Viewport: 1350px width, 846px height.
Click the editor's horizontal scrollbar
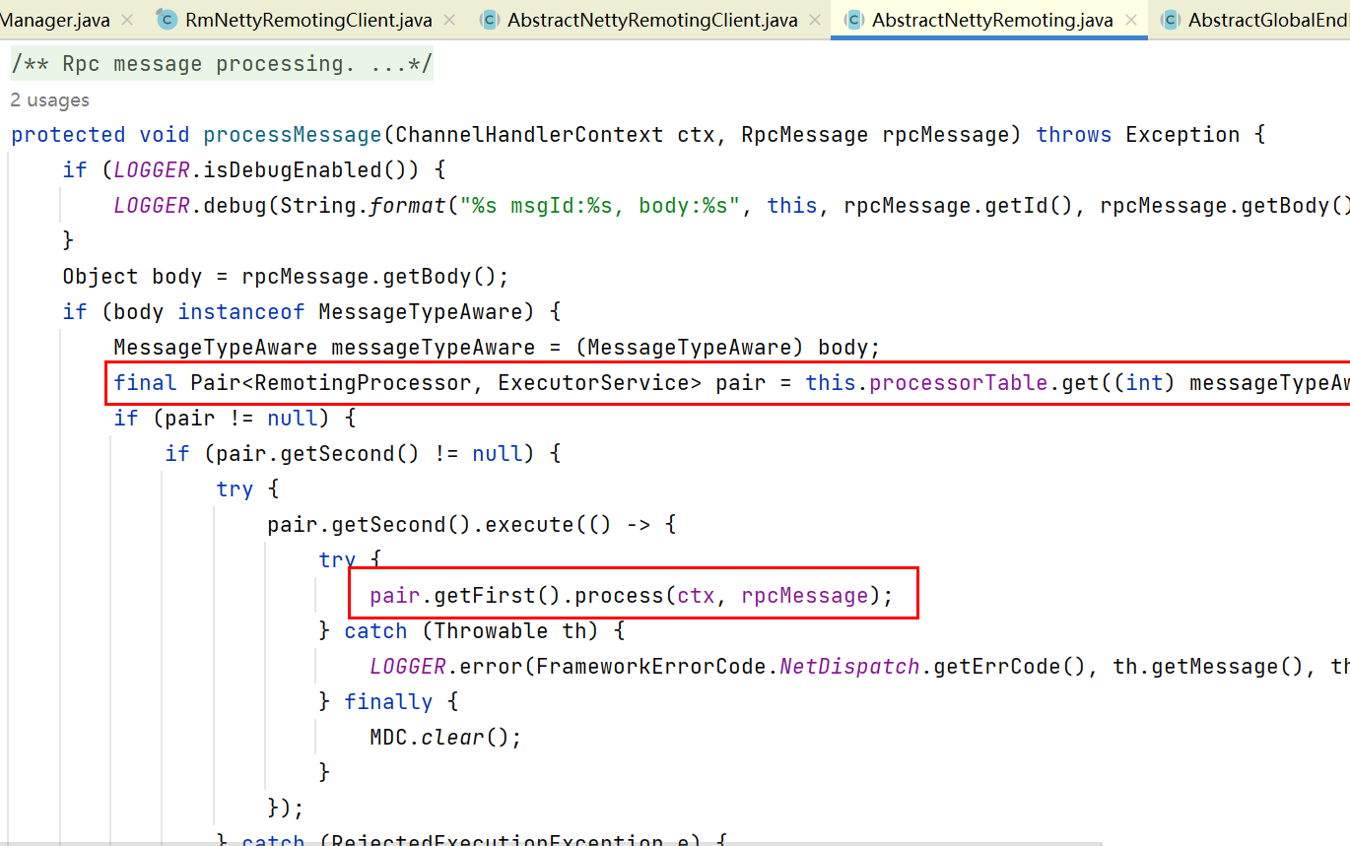(x=552, y=844)
